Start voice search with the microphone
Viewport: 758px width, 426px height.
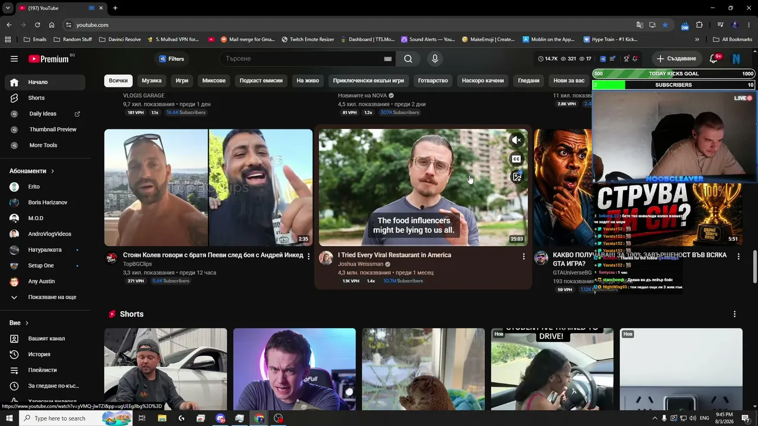(435, 59)
